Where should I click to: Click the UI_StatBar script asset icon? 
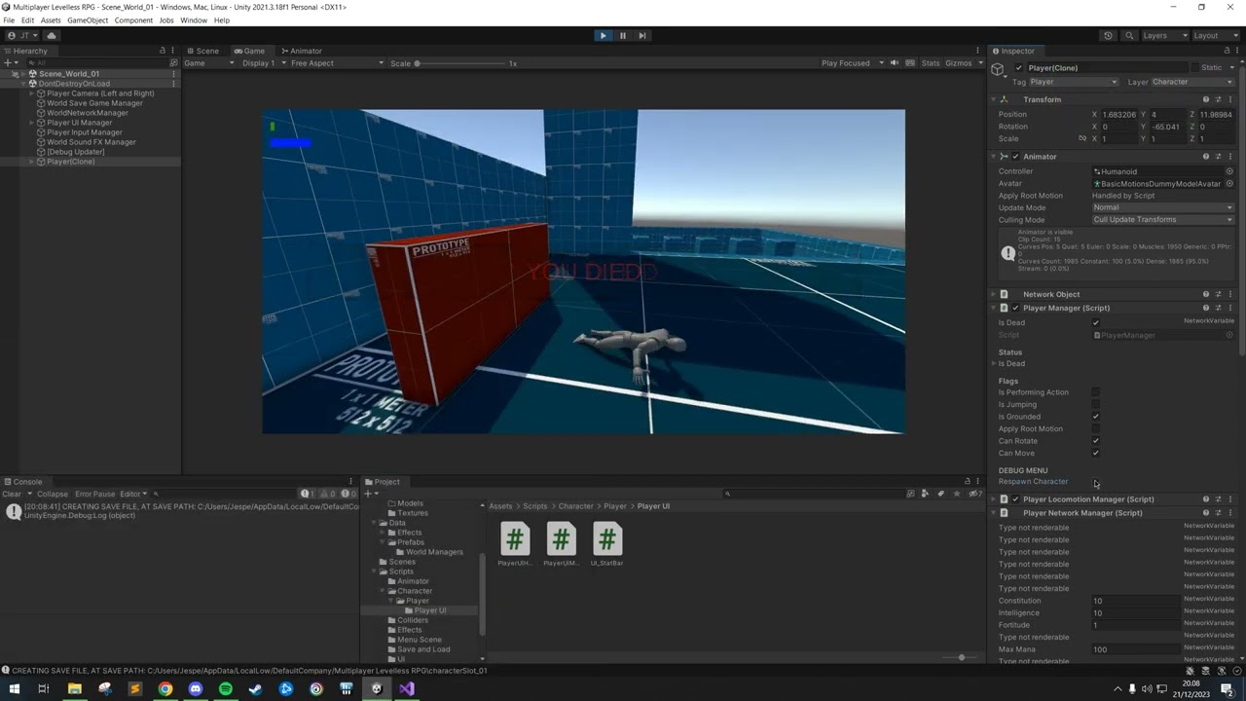point(606,538)
